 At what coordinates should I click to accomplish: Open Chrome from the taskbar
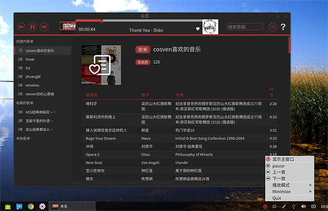(31, 207)
